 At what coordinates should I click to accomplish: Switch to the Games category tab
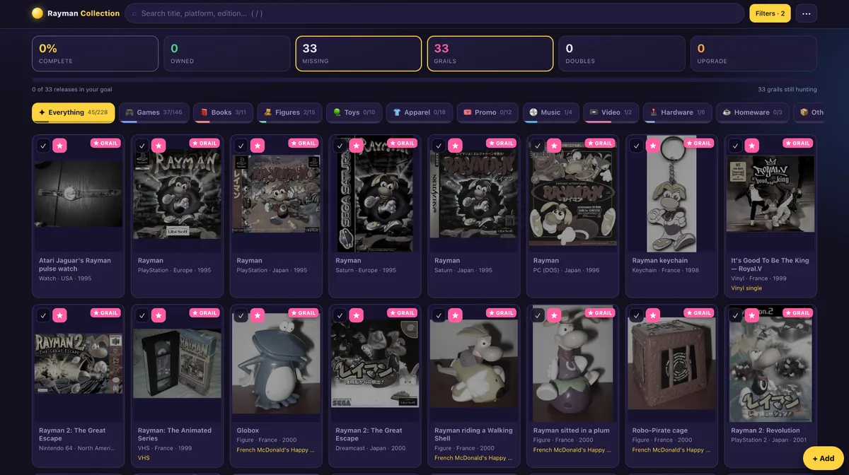[154, 112]
